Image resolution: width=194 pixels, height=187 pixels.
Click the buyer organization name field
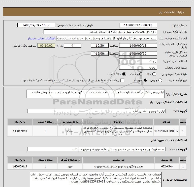[100, 32]
